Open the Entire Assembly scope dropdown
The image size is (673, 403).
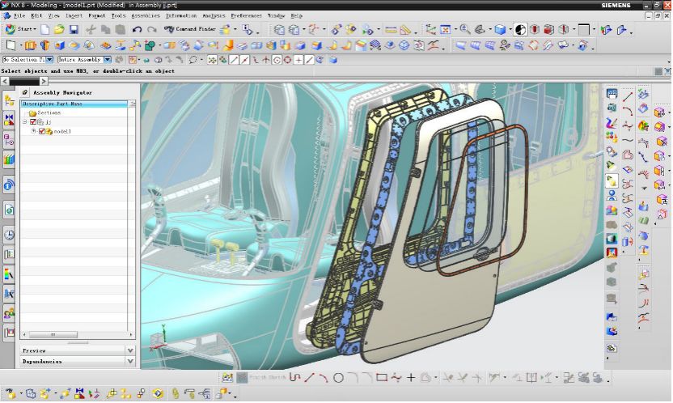[107, 60]
